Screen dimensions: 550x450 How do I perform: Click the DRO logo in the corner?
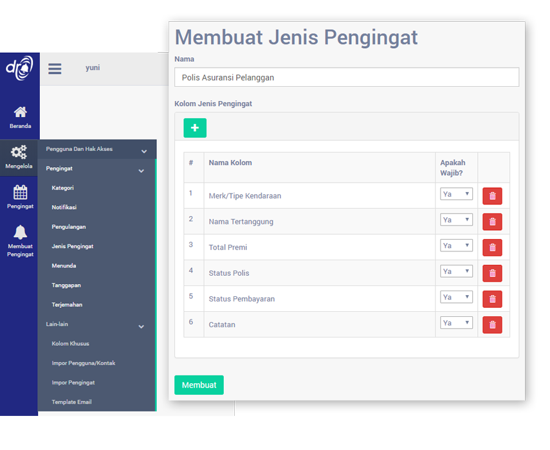click(19, 68)
